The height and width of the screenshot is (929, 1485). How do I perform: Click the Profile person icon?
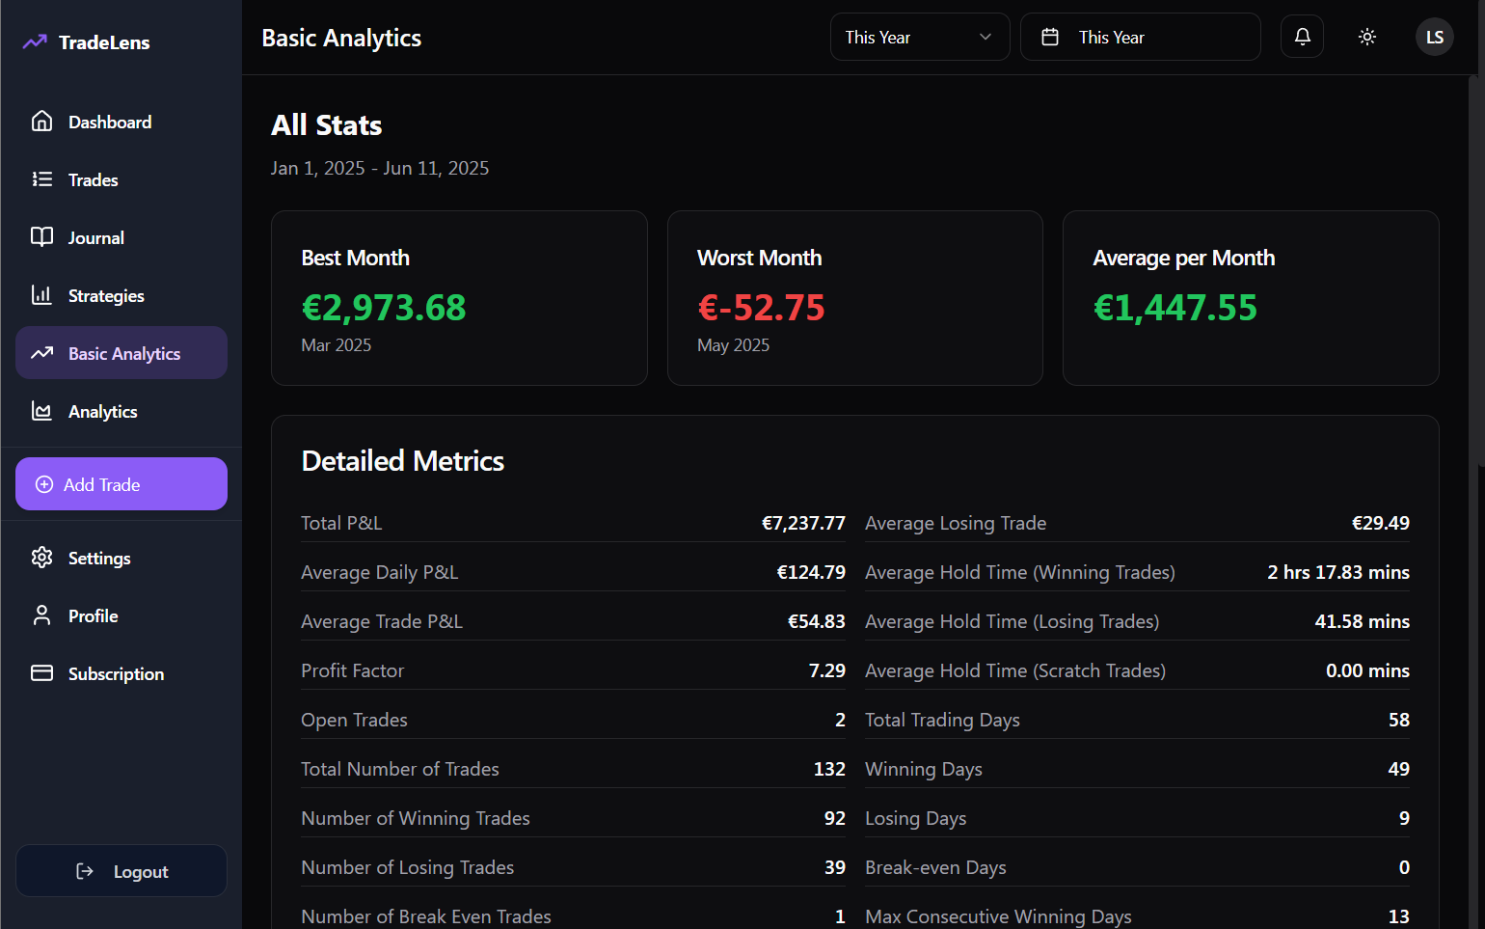click(x=41, y=615)
